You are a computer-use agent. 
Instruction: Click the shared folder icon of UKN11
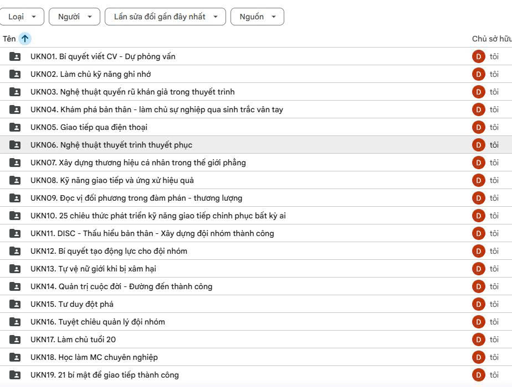pyautogui.click(x=15, y=233)
